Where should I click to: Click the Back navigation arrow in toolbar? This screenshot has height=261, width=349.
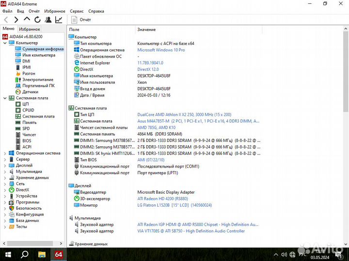coord(6,20)
